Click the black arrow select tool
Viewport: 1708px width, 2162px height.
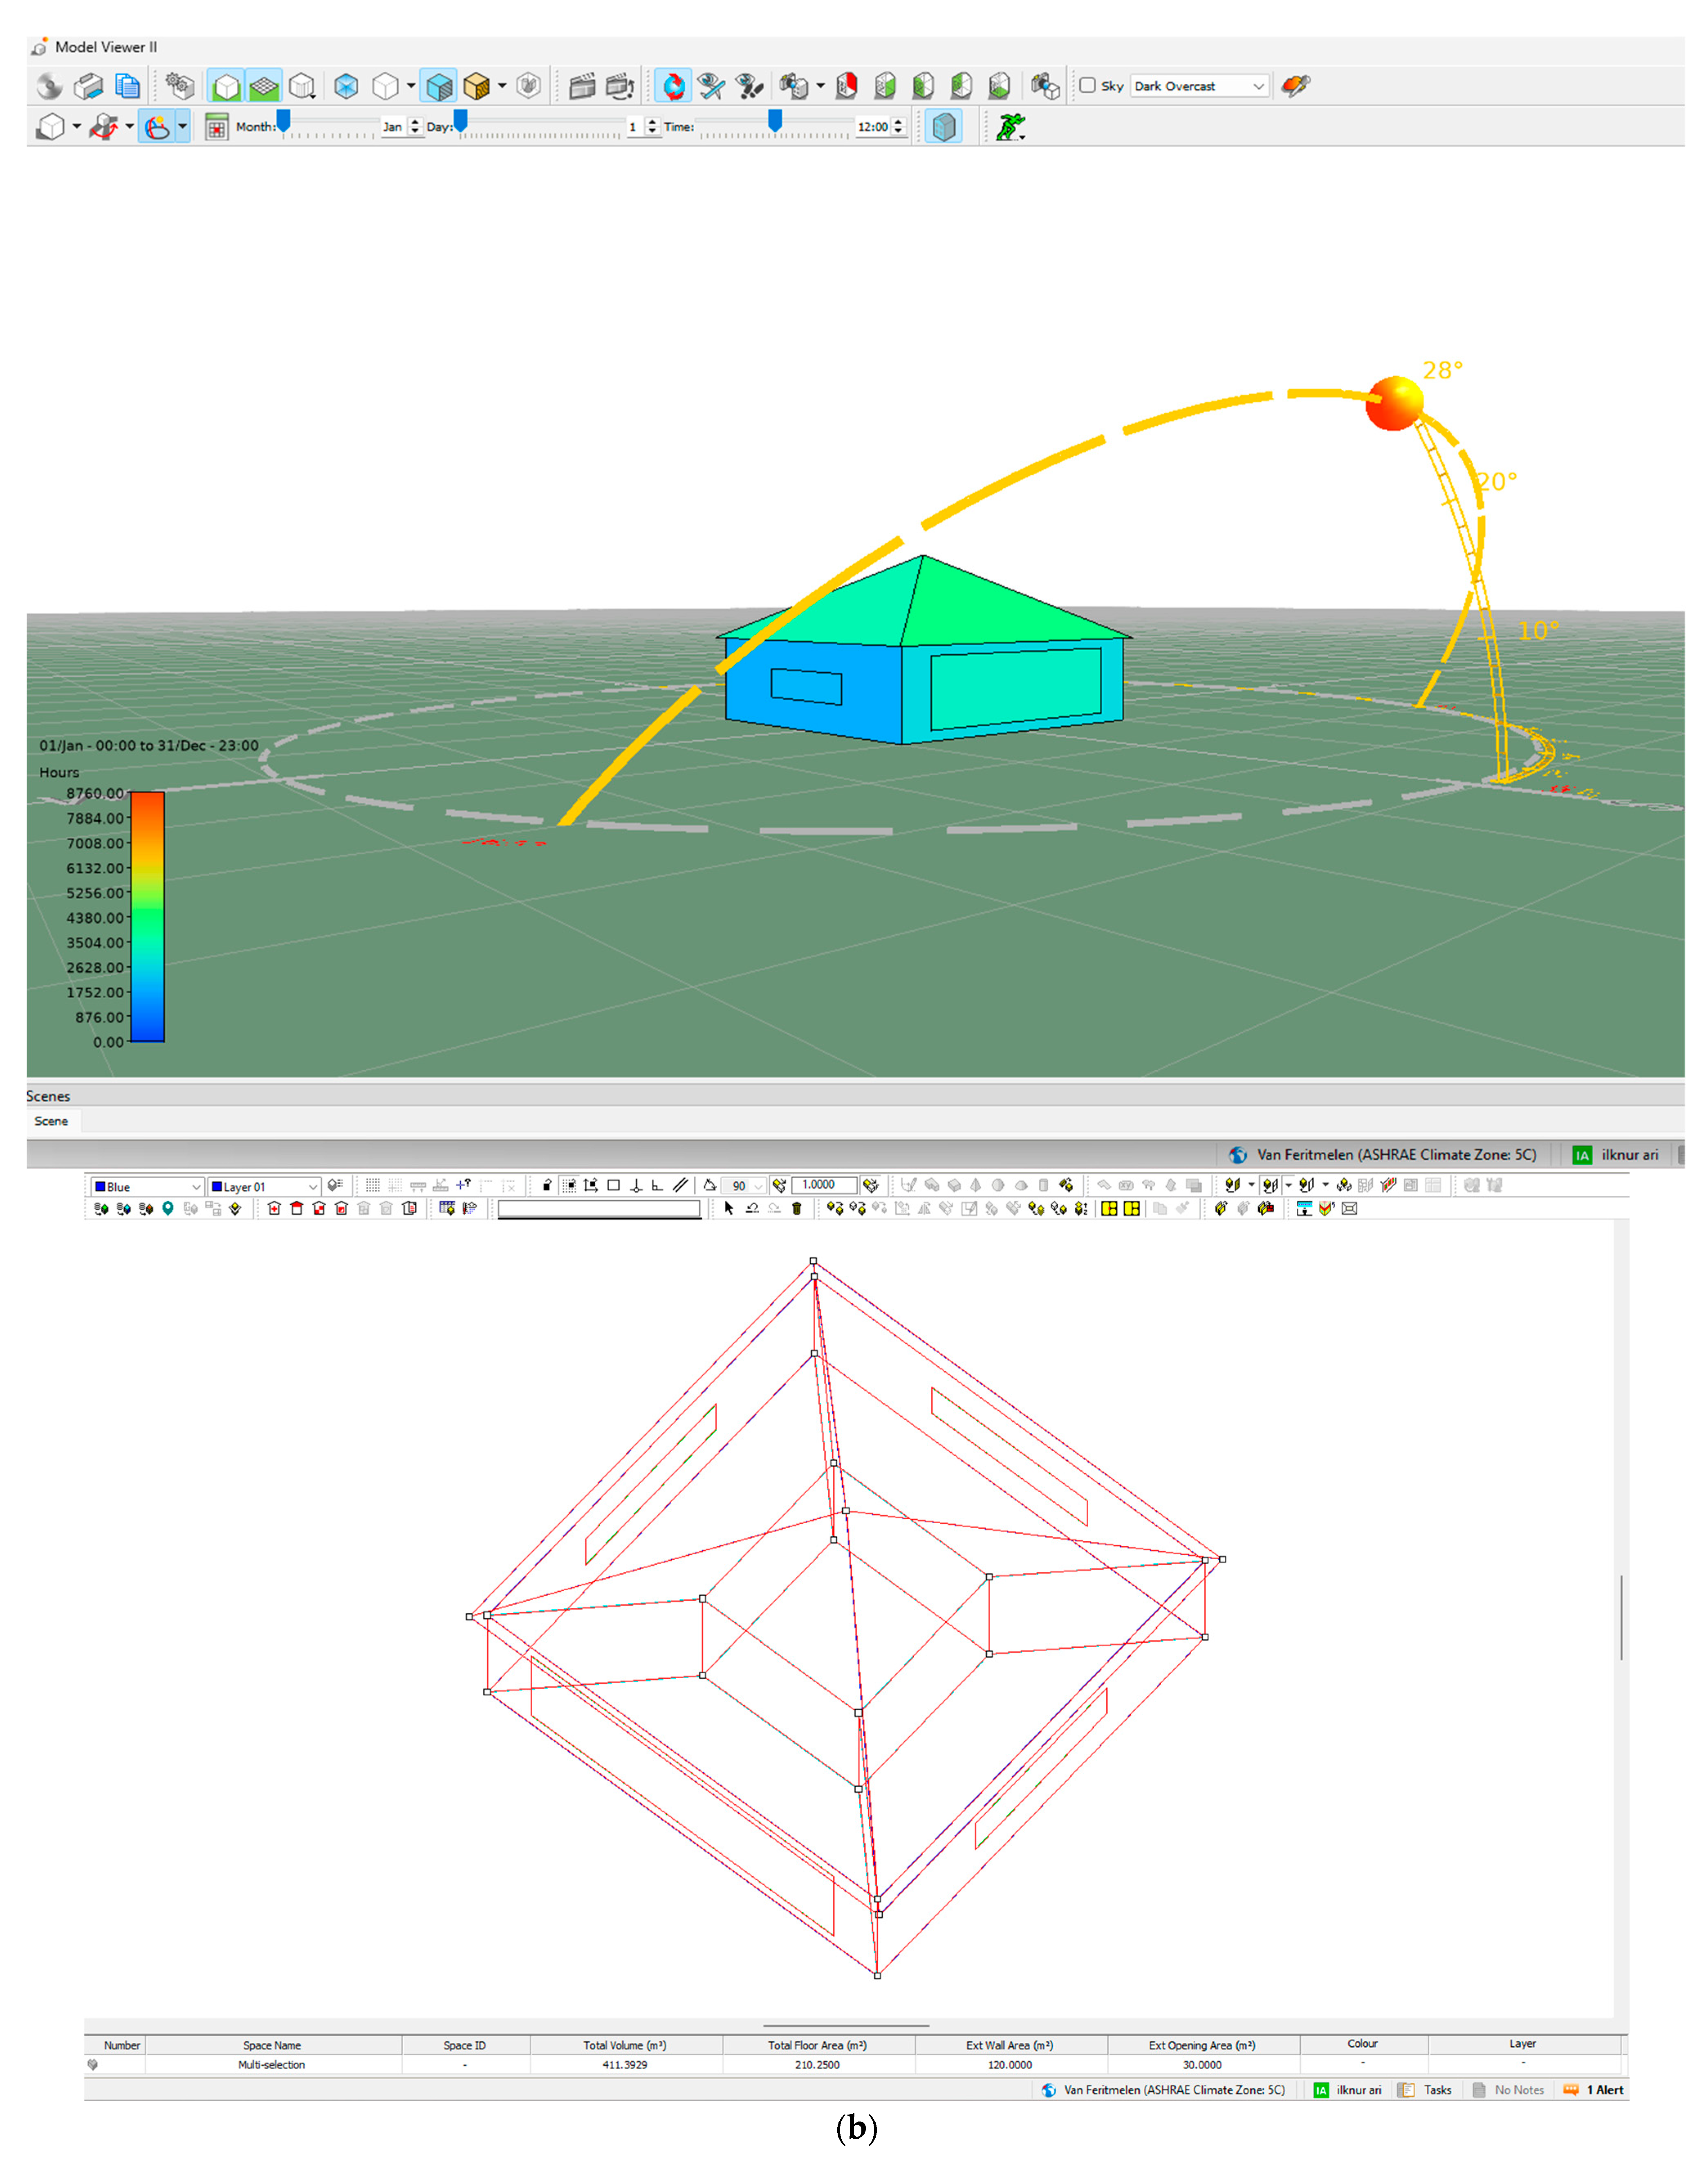click(x=729, y=1208)
